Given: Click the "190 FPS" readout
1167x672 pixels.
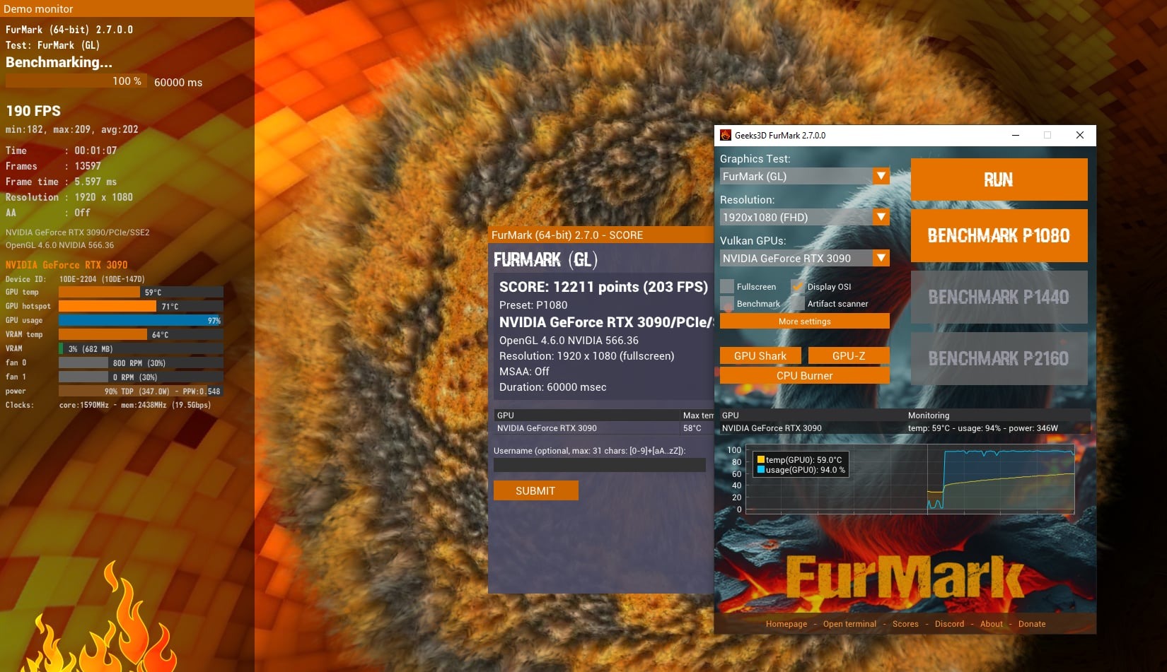Looking at the screenshot, I should tap(33, 111).
